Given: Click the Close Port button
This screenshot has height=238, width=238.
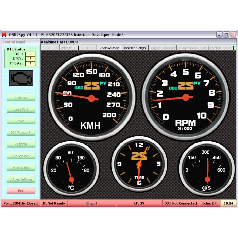Looking at the screenshot, I should tap(21, 109).
